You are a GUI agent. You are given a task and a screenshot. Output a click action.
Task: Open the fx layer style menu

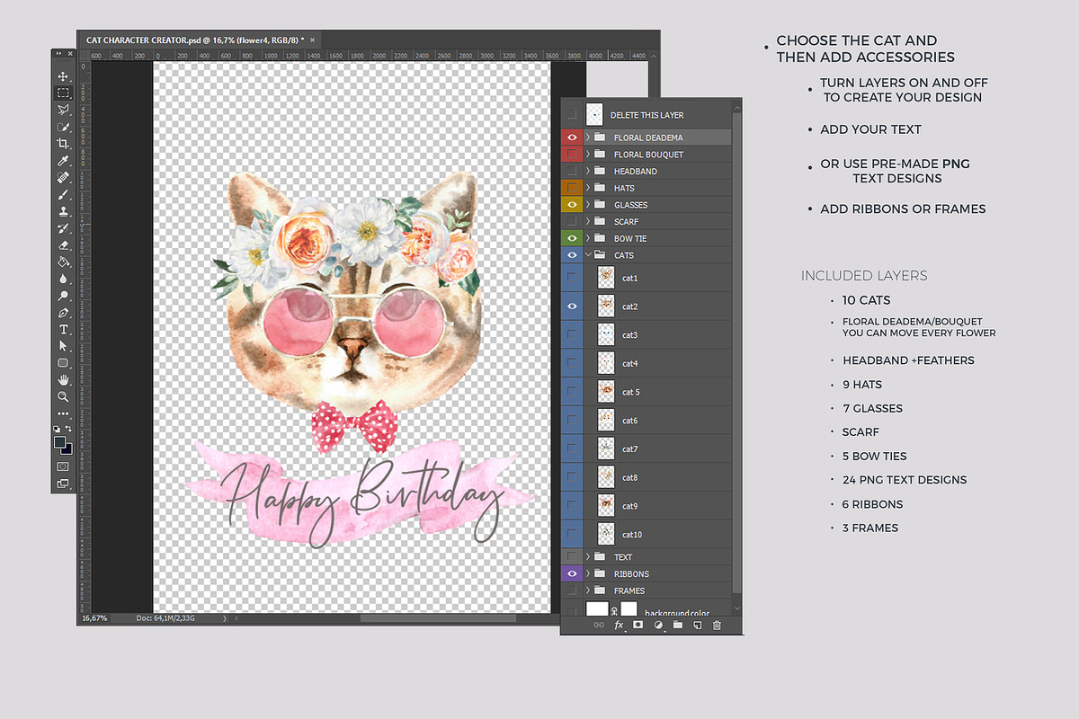click(619, 625)
